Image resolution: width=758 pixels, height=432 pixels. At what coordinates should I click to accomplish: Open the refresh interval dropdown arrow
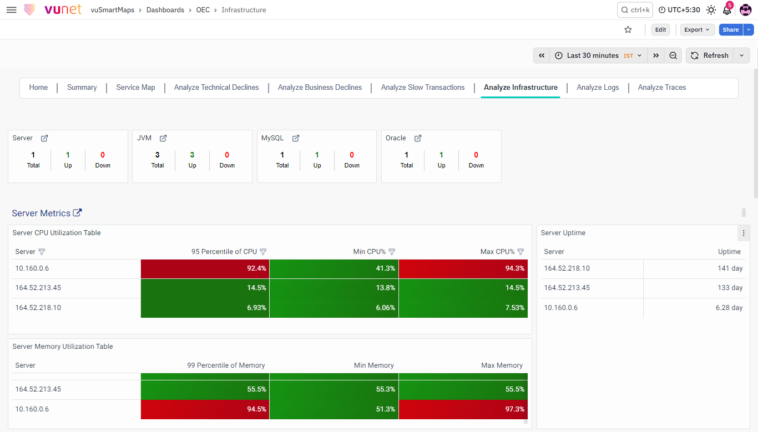741,55
